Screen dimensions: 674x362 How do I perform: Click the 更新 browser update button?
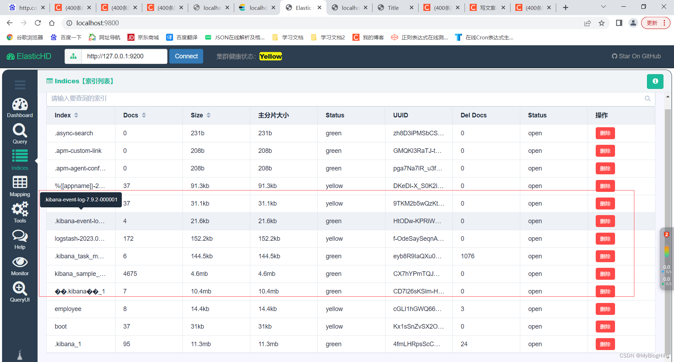pyautogui.click(x=655, y=23)
